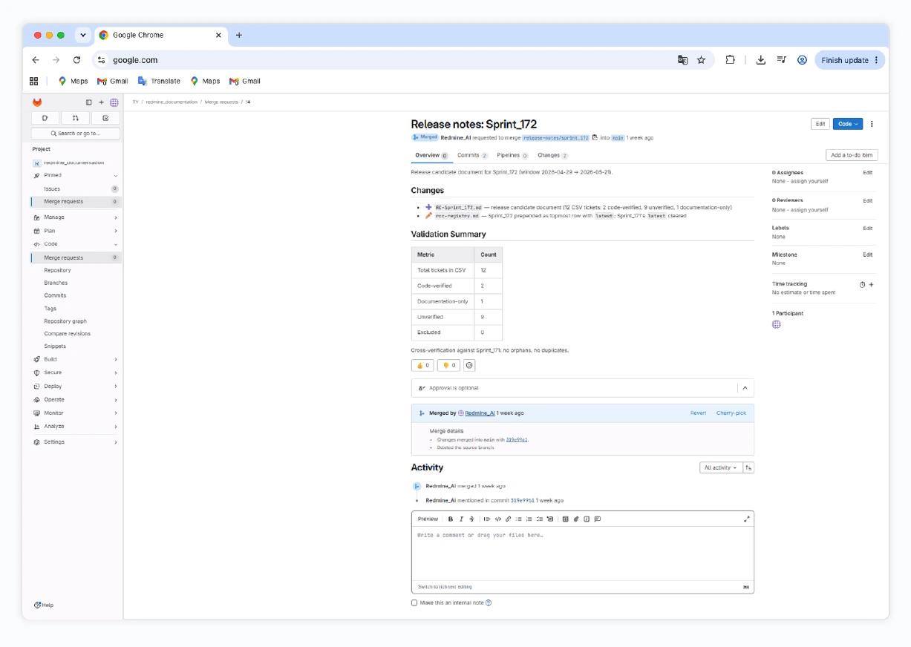Insert code using the code icon
This screenshot has width=911, height=647.
(x=497, y=519)
